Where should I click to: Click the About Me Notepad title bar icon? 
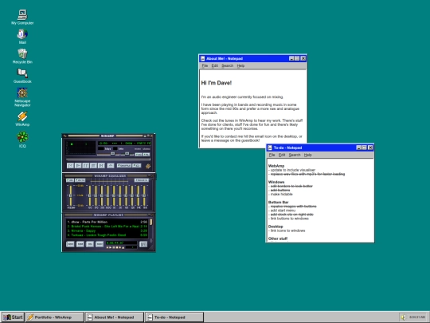pyautogui.click(x=202, y=58)
